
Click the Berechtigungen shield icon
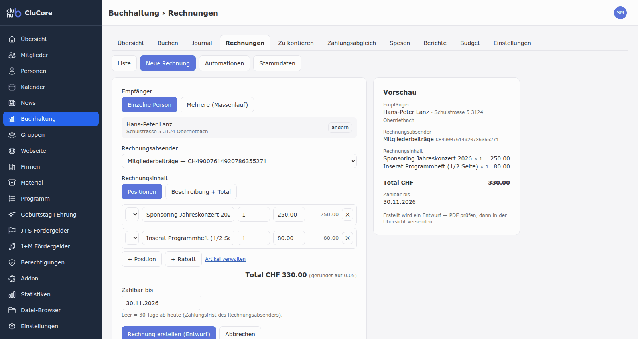(x=12, y=262)
